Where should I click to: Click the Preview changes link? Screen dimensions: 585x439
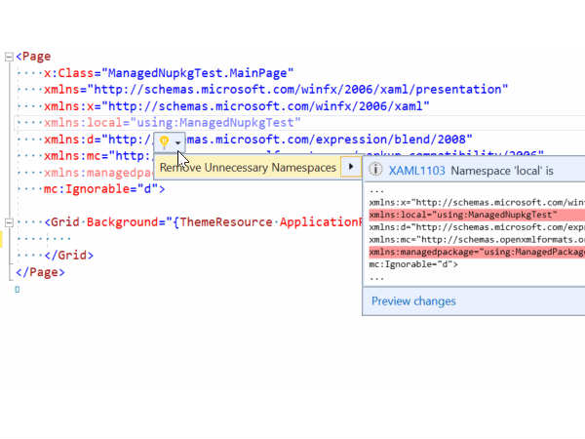[413, 300]
